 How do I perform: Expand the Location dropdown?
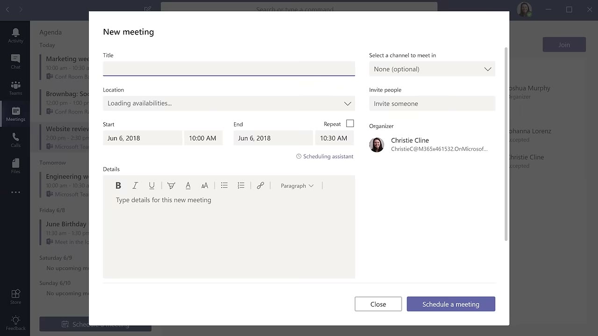tap(348, 104)
